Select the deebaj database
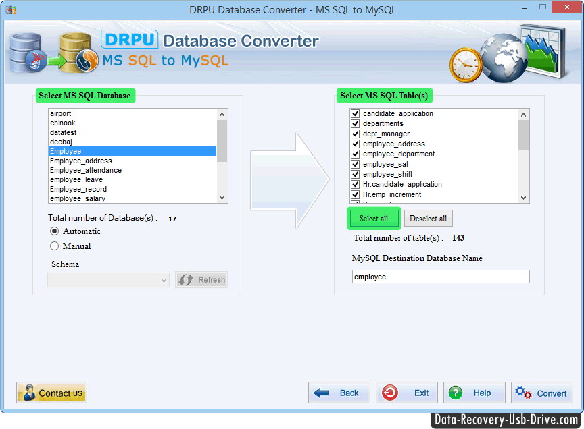The width and height of the screenshot is (584, 429). pos(132,142)
